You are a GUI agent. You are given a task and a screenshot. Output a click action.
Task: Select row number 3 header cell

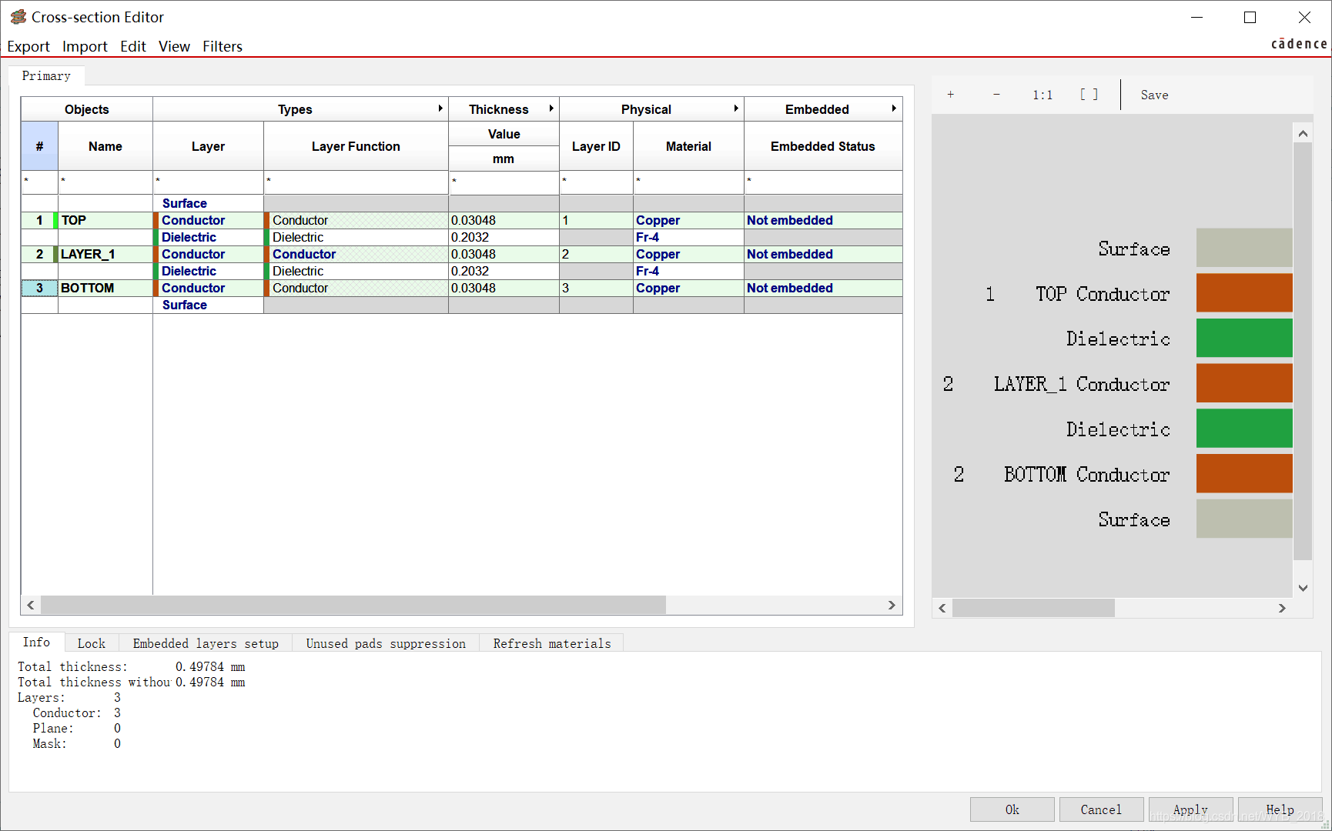39,288
